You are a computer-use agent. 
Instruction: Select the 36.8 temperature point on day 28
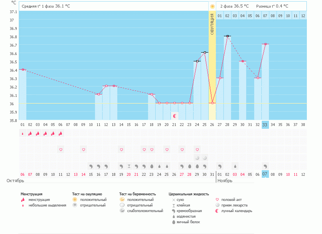pos(227,36)
